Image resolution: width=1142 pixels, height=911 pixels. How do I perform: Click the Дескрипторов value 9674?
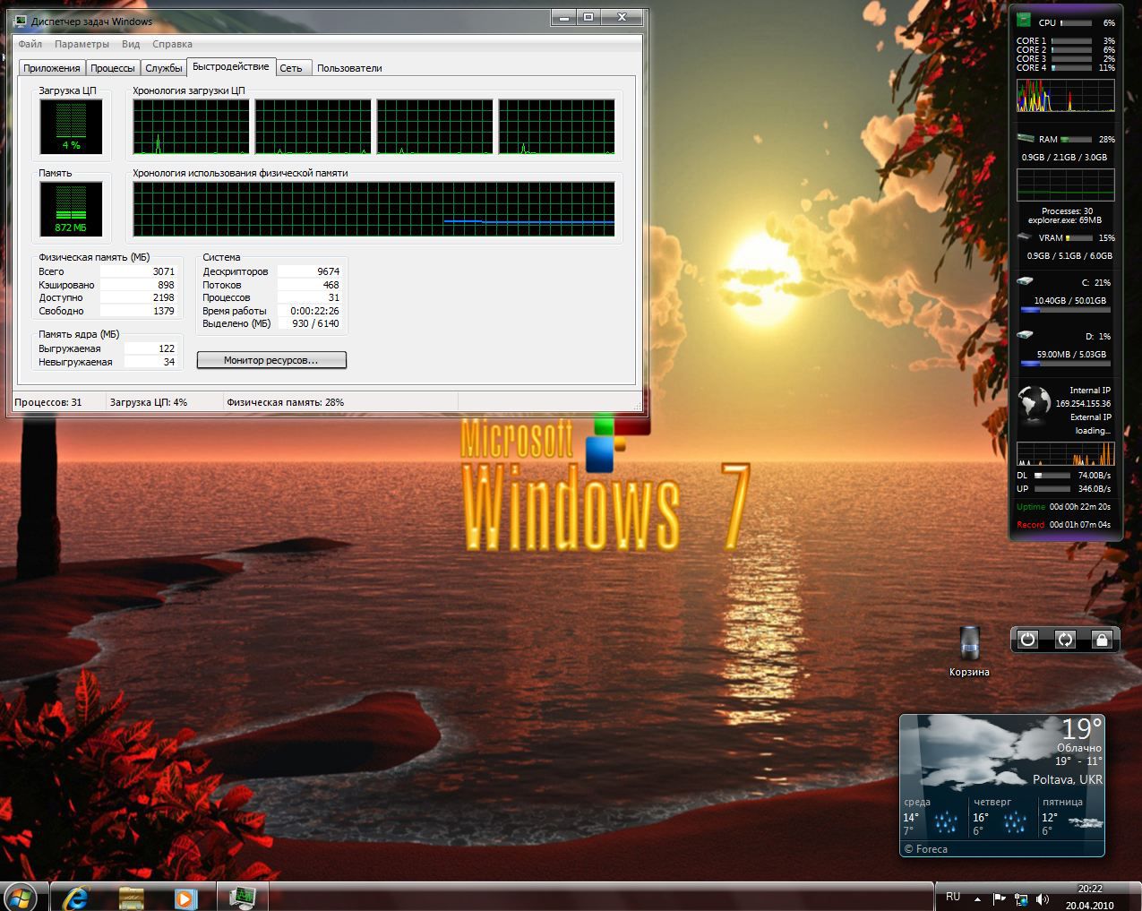tap(328, 271)
